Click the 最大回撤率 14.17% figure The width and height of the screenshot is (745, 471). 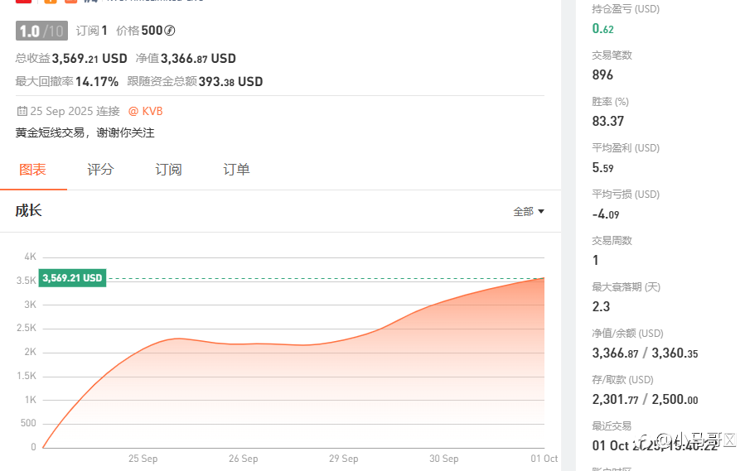pyautogui.click(x=97, y=82)
